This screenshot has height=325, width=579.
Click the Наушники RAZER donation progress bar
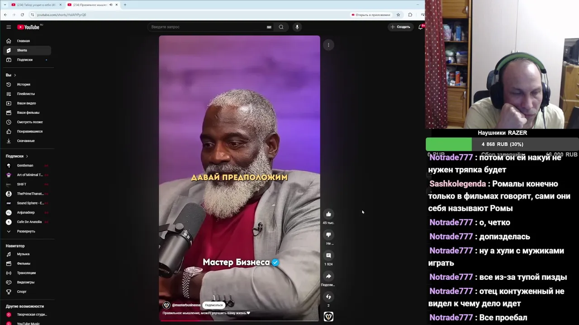[502, 144]
